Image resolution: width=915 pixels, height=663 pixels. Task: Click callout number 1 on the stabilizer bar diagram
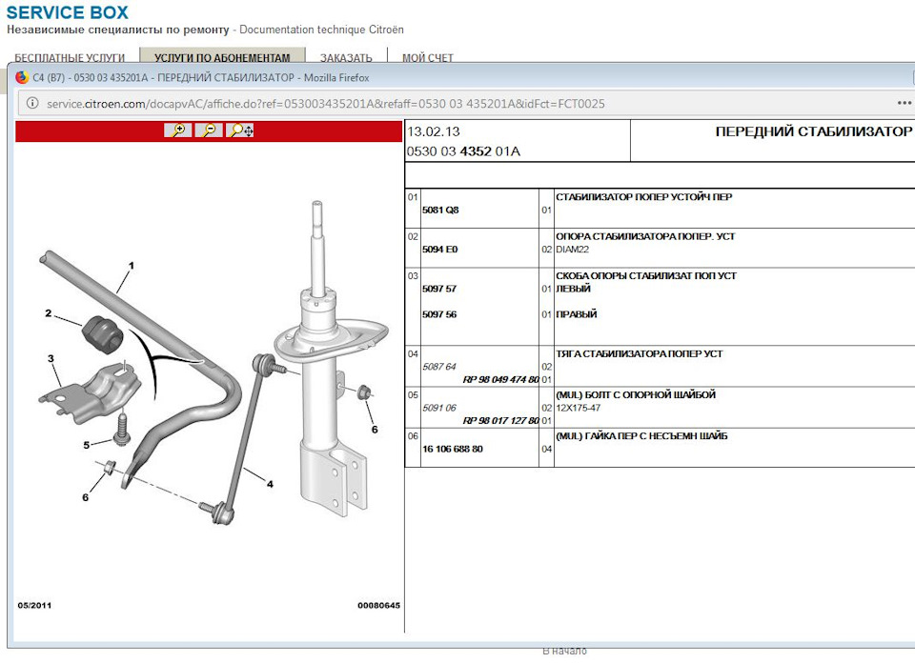click(x=132, y=266)
